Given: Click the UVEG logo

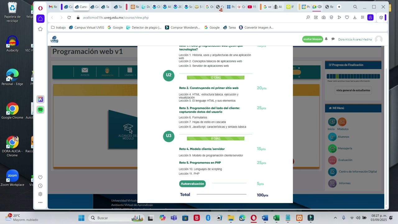Looking at the screenshot, I should point(54,39).
